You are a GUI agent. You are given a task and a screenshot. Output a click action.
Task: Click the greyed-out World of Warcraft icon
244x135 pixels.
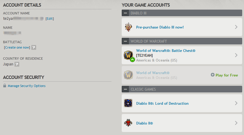click(x=128, y=75)
